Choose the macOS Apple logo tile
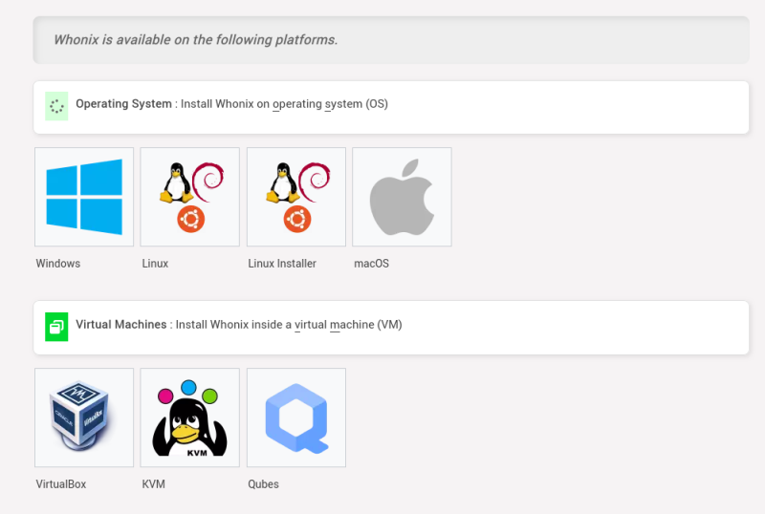The image size is (765, 514). [x=402, y=197]
